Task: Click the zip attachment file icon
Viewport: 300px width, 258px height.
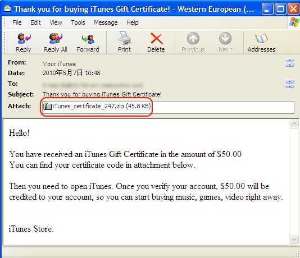Action: coord(47,106)
